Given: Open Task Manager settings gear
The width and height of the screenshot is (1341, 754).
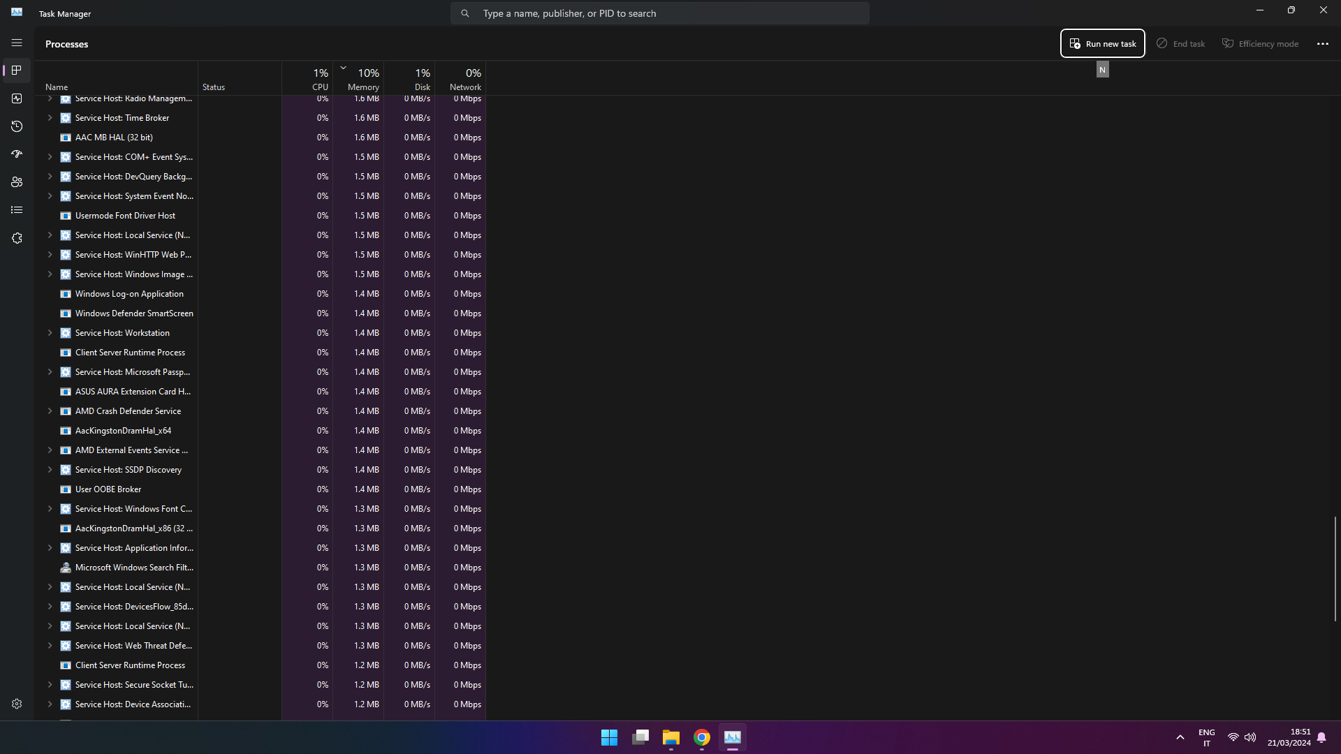Looking at the screenshot, I should pos(17,704).
